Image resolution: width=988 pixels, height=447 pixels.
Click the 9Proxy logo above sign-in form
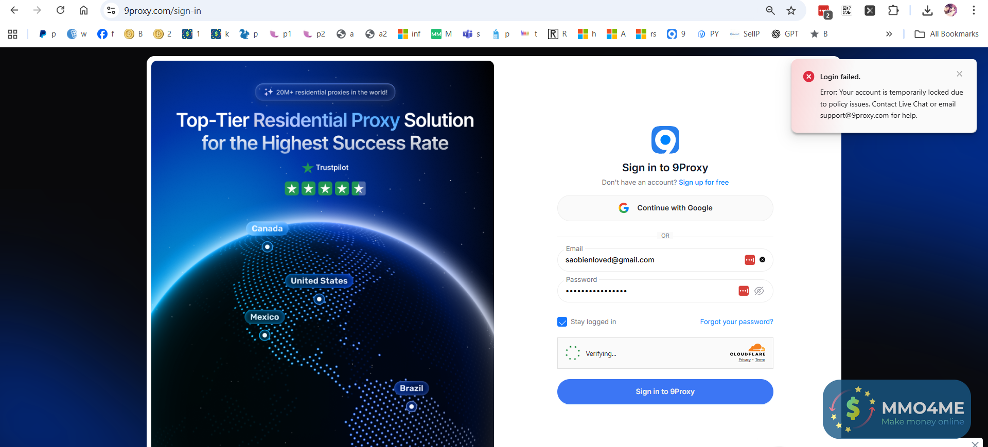[665, 140]
